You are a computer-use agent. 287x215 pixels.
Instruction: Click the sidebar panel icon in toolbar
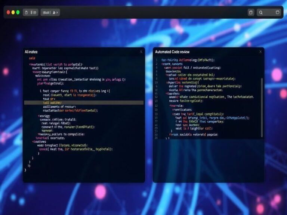[27, 12]
